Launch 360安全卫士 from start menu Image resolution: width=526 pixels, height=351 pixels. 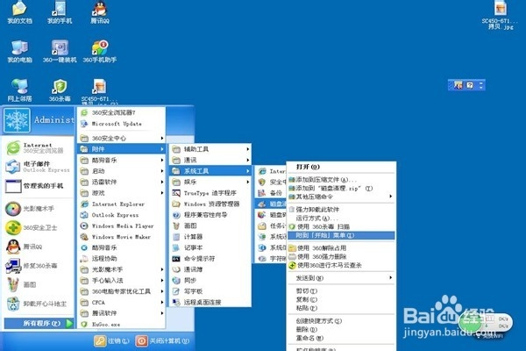38,228
